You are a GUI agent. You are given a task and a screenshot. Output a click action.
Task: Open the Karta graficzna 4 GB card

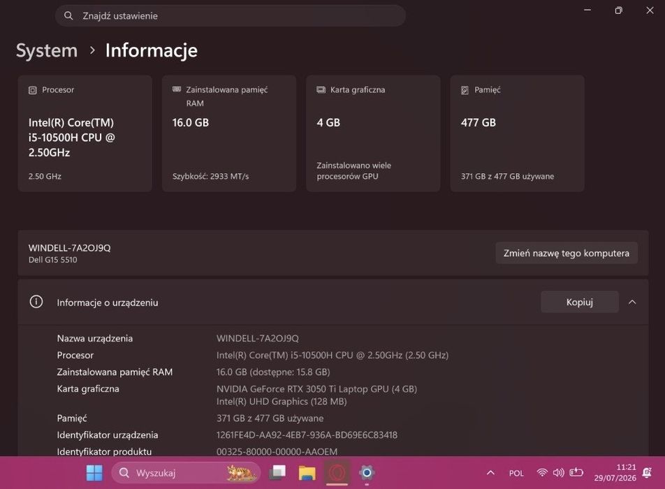click(373, 133)
